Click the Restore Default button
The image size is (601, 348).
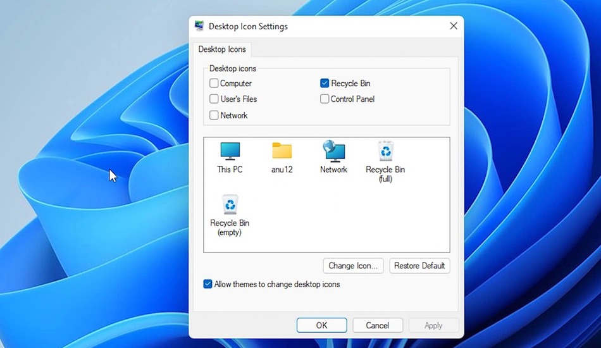(x=419, y=266)
